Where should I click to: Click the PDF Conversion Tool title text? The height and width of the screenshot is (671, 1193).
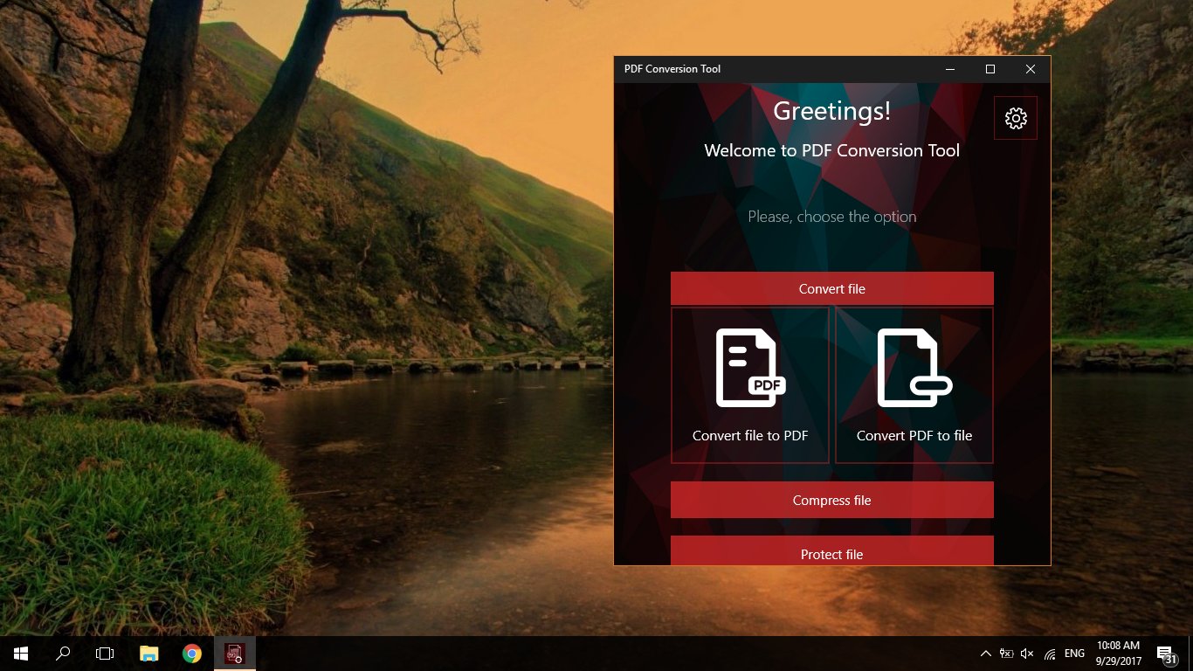tap(672, 69)
